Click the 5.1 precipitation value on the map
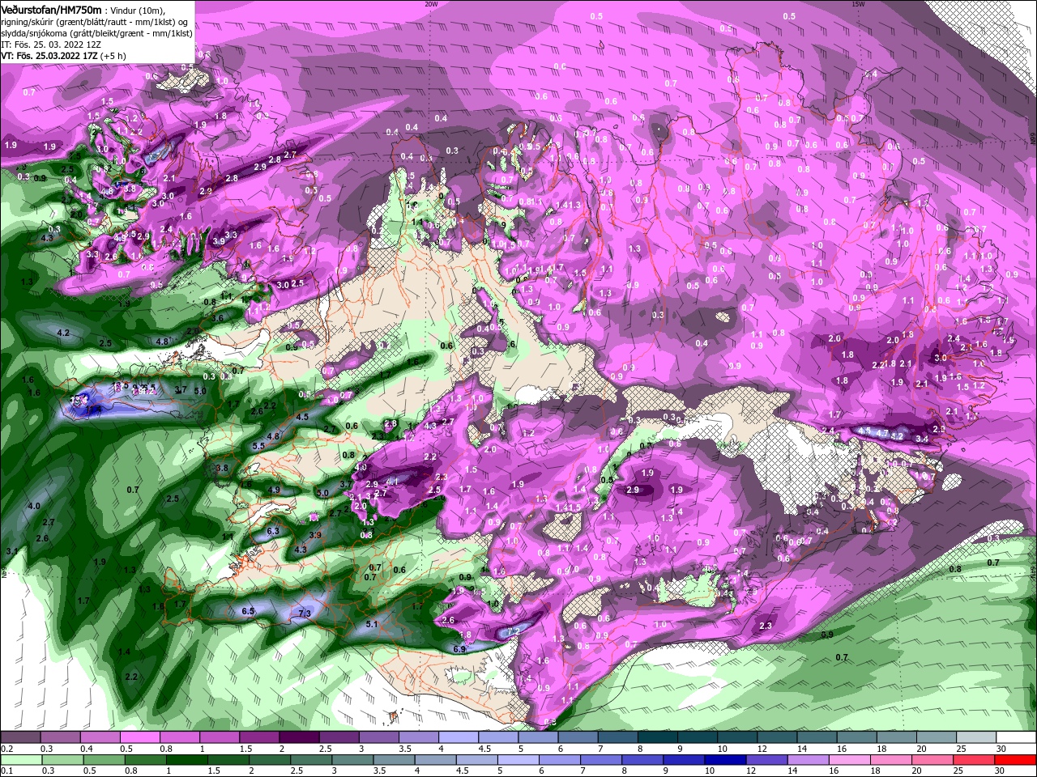Image resolution: width=1037 pixels, height=777 pixels. (373, 624)
